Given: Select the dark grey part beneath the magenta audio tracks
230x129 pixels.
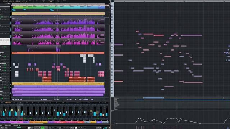Looking at the screenshot, I should (44, 48).
